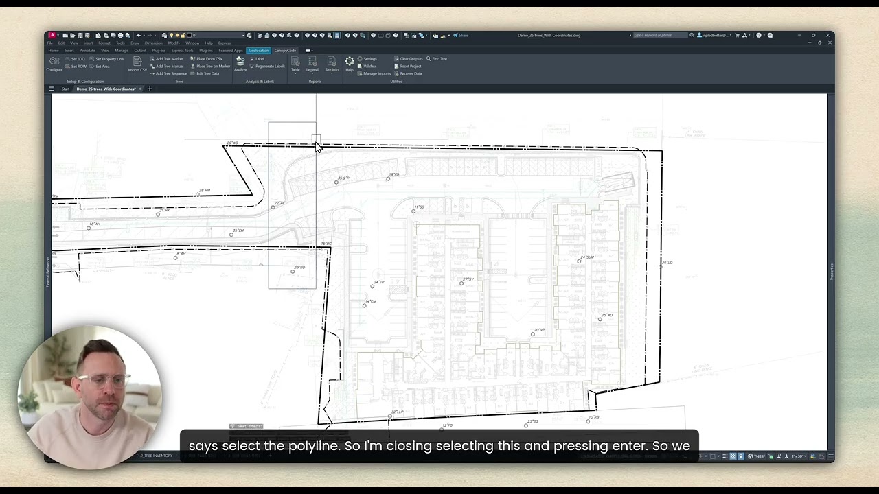Open the file tabs hamburger menu

point(51,89)
